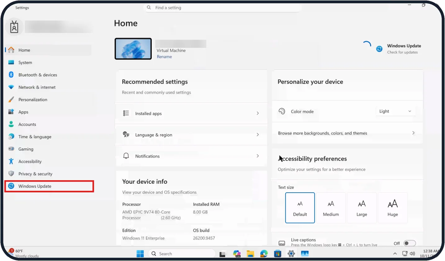Click the Apps icon in the sidebar

click(11, 112)
